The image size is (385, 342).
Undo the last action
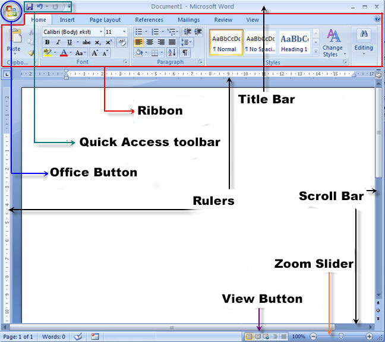click(x=40, y=7)
